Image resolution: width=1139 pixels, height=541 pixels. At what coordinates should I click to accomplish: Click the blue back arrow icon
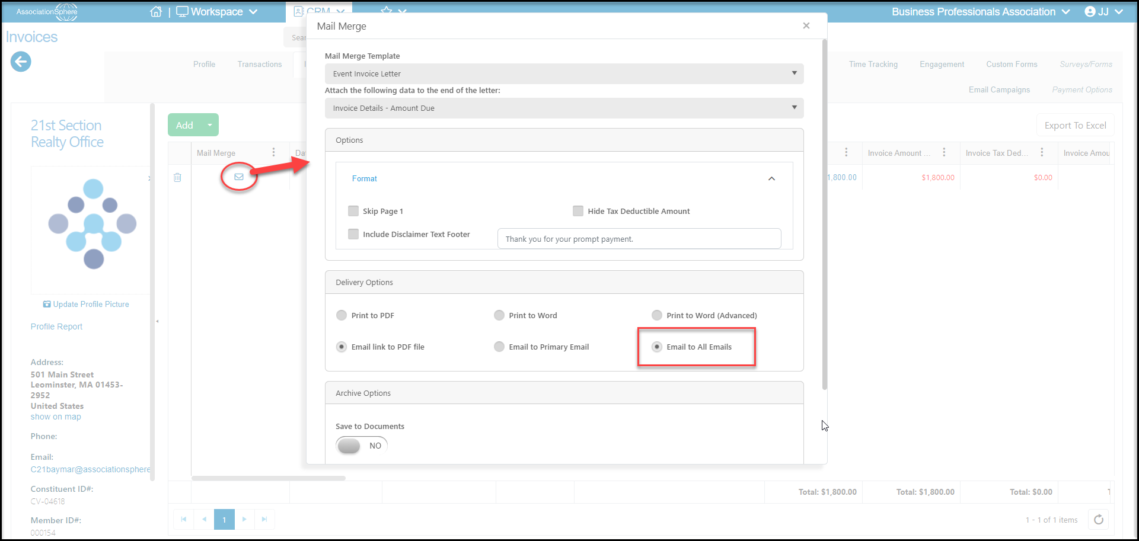point(21,62)
